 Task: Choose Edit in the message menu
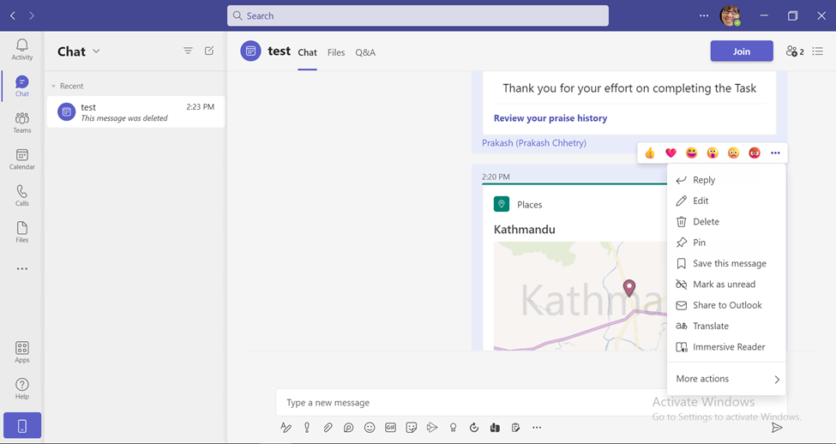726,201
